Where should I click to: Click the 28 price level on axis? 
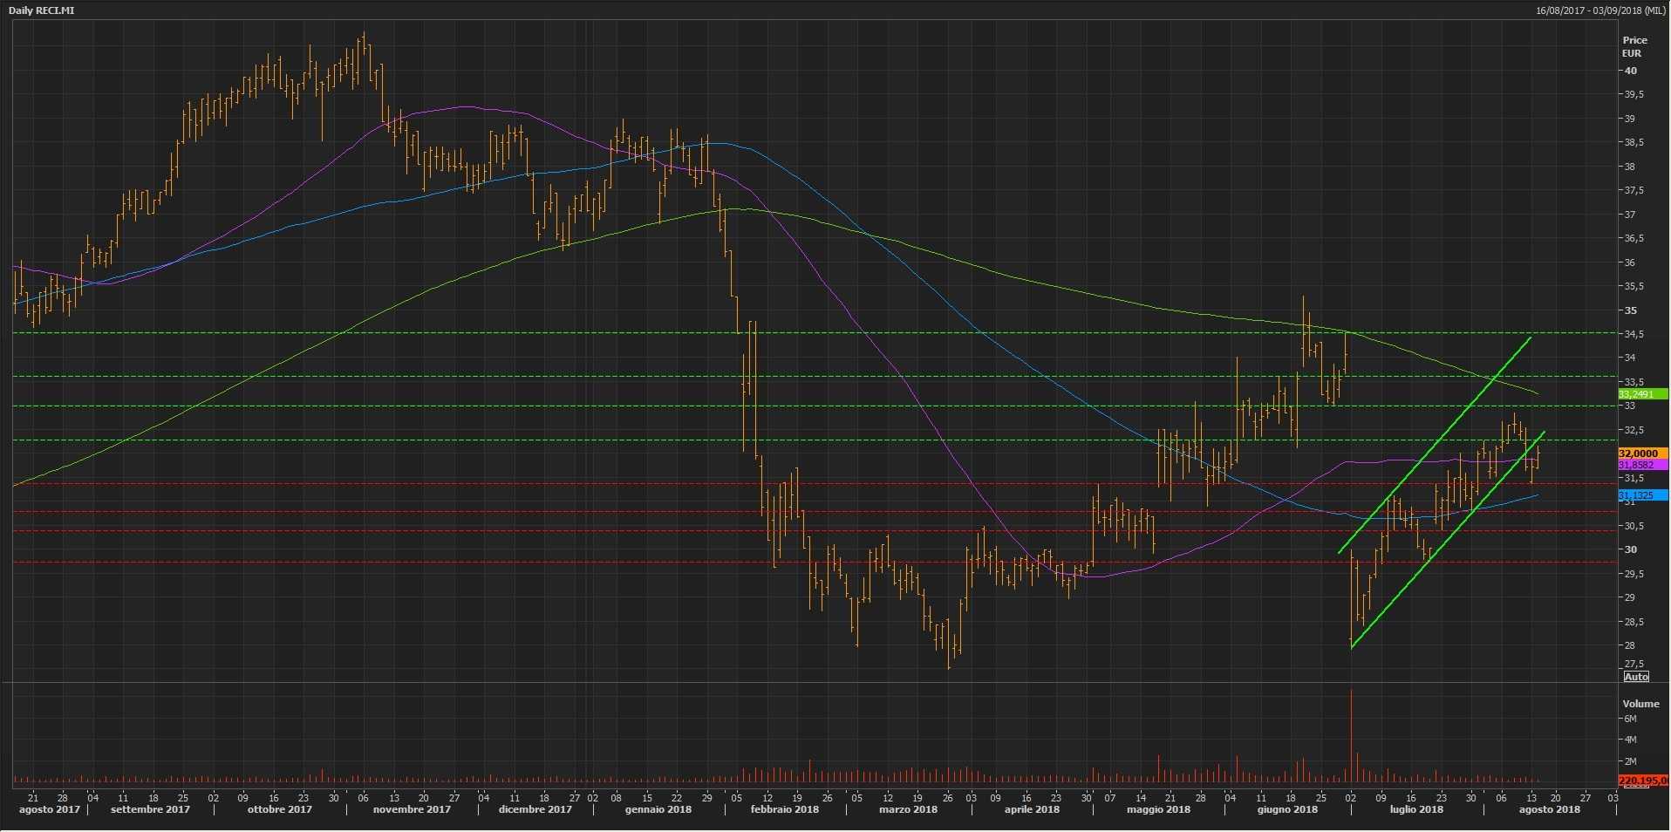coord(1629,645)
